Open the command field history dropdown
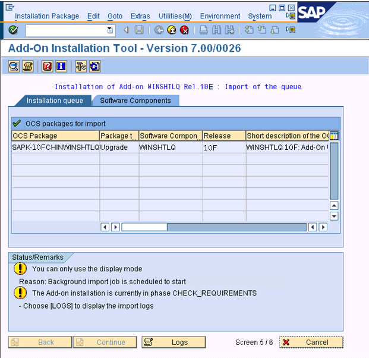This screenshot has width=369, height=358. (x=110, y=30)
